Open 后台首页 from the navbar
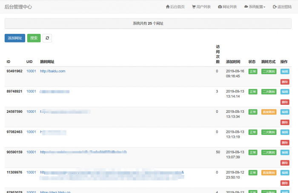298x193 pixels. point(175,7)
